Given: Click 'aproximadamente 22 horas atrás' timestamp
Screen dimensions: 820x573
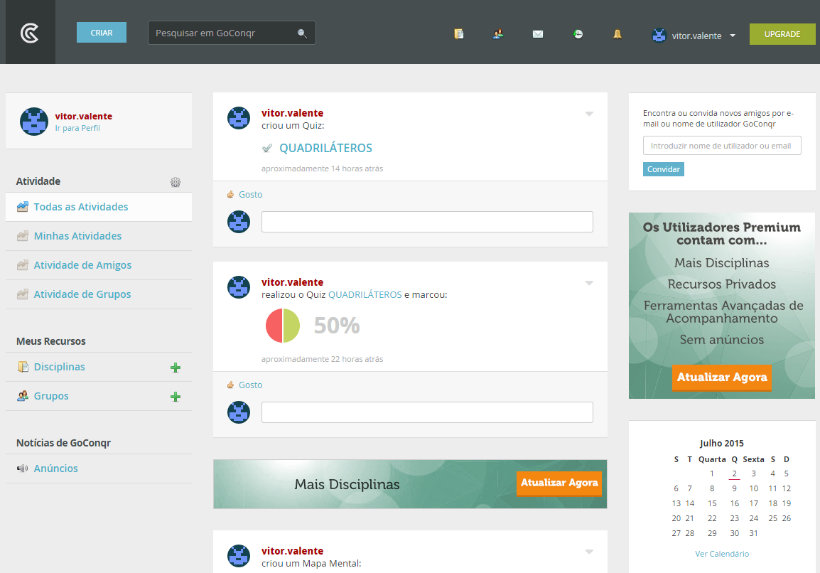Looking at the screenshot, I should pyautogui.click(x=322, y=359).
